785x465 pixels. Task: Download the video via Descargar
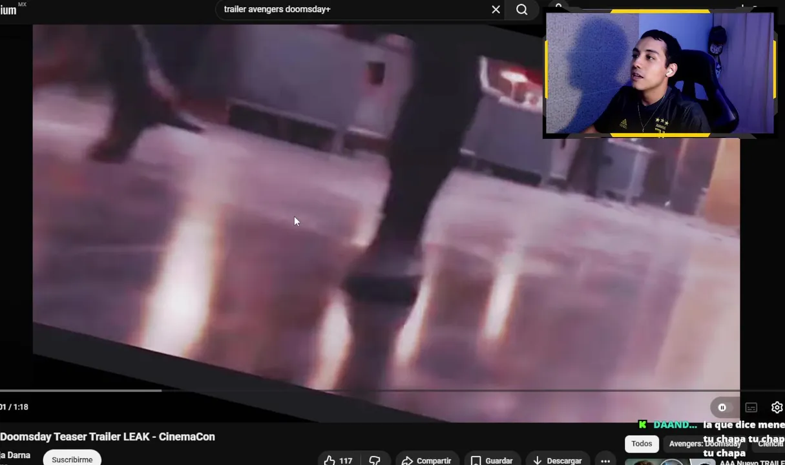557,460
